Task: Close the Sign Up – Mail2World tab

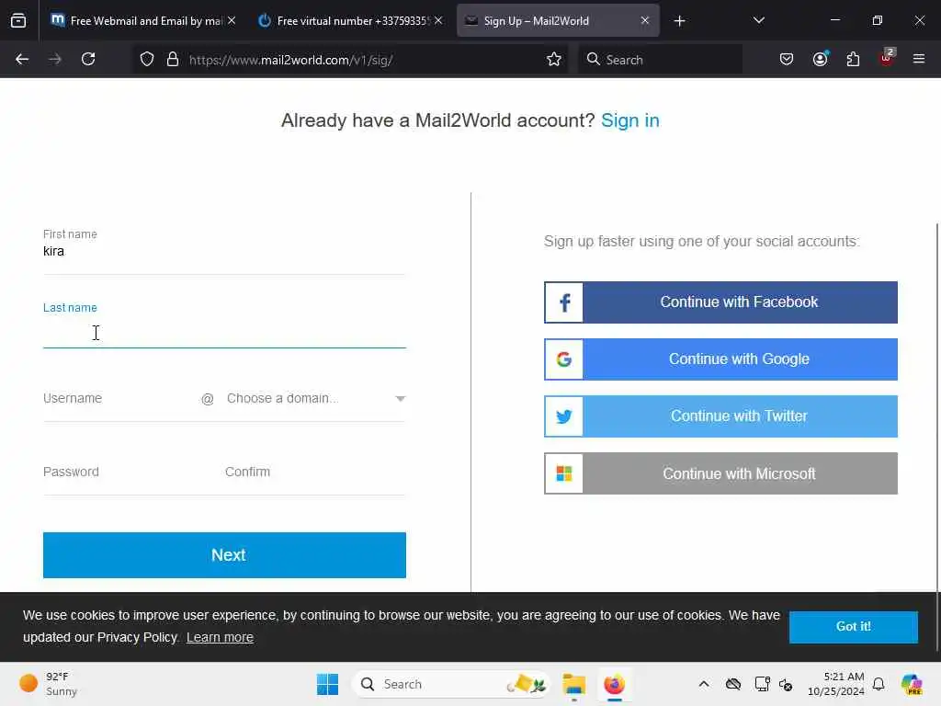Action: pos(645,20)
